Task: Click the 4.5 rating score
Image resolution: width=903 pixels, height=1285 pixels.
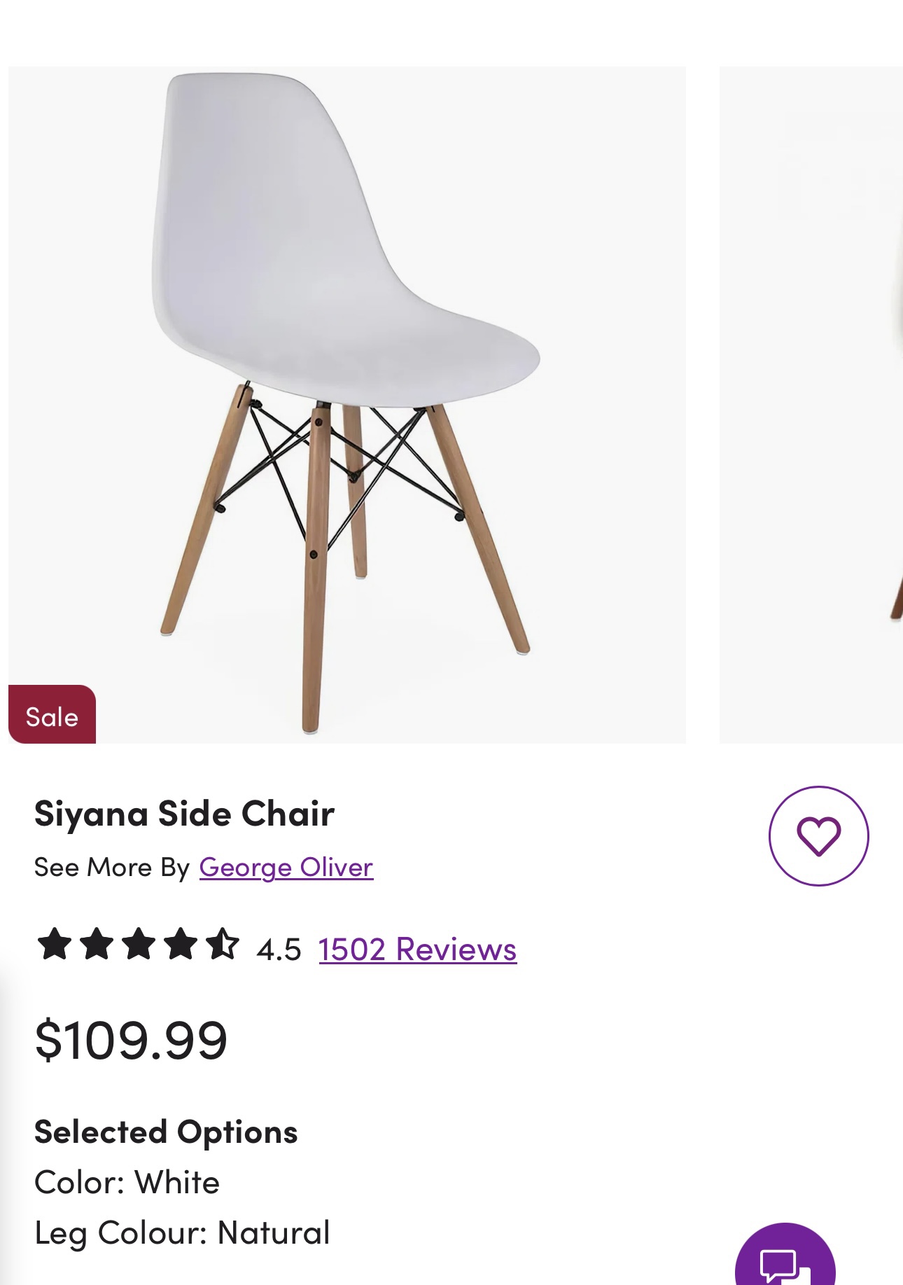Action: pos(279,950)
